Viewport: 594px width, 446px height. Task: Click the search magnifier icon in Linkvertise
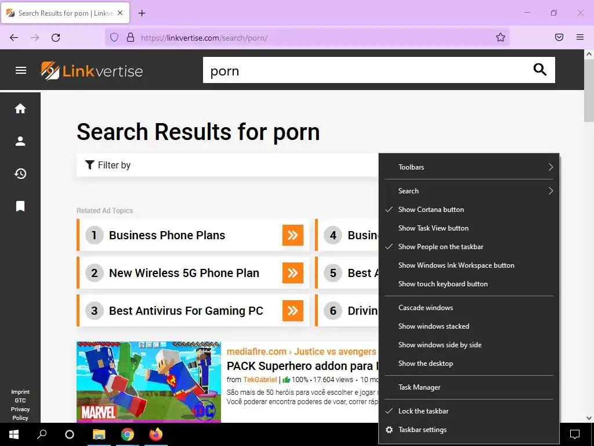point(540,70)
